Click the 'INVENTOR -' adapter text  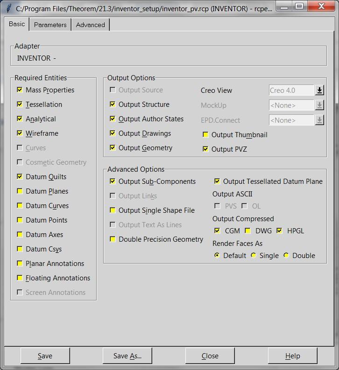(x=36, y=58)
